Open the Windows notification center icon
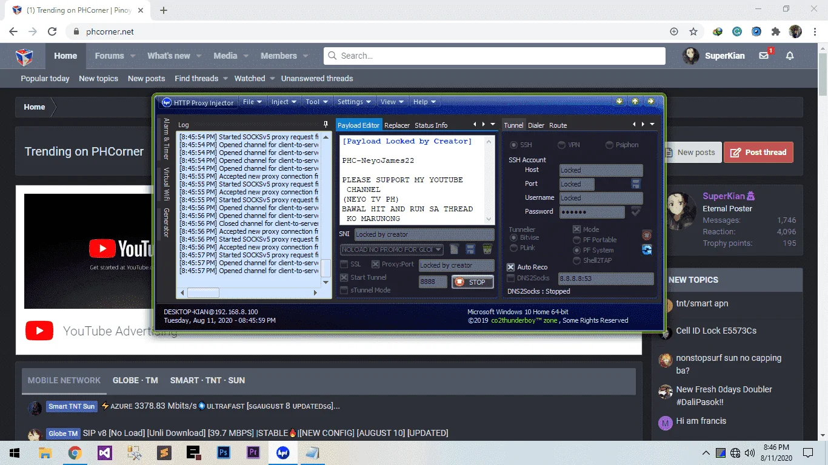 pyautogui.click(x=807, y=452)
